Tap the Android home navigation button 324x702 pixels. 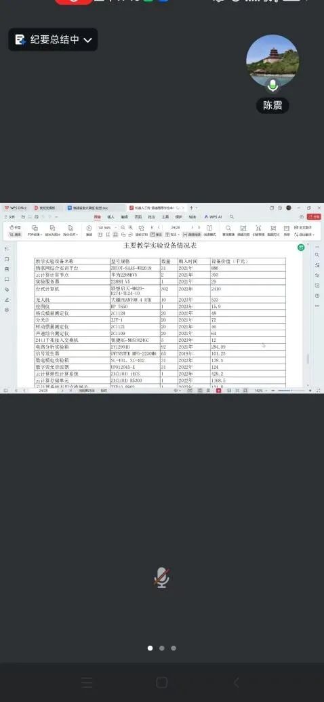point(161,682)
